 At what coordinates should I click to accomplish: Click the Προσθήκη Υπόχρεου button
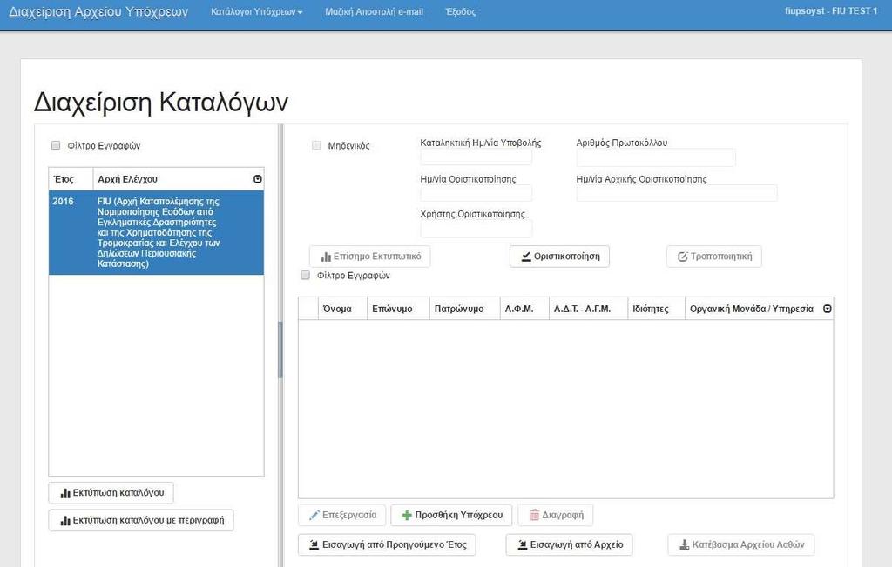pos(451,515)
